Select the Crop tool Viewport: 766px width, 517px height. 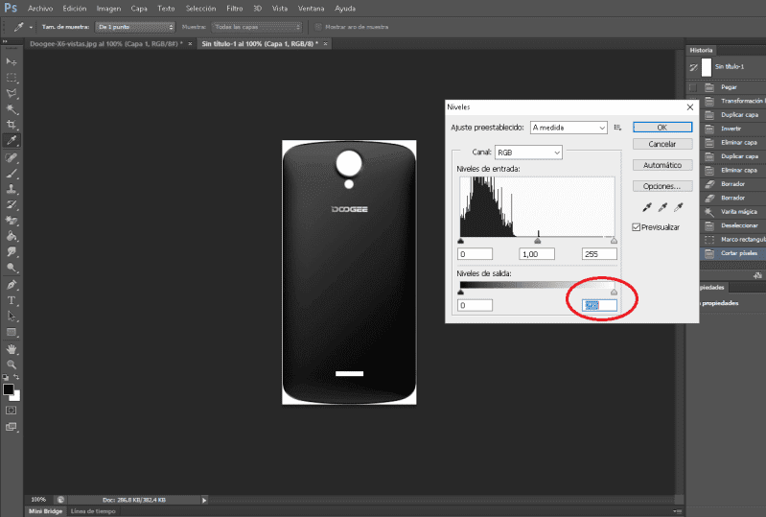(12, 125)
